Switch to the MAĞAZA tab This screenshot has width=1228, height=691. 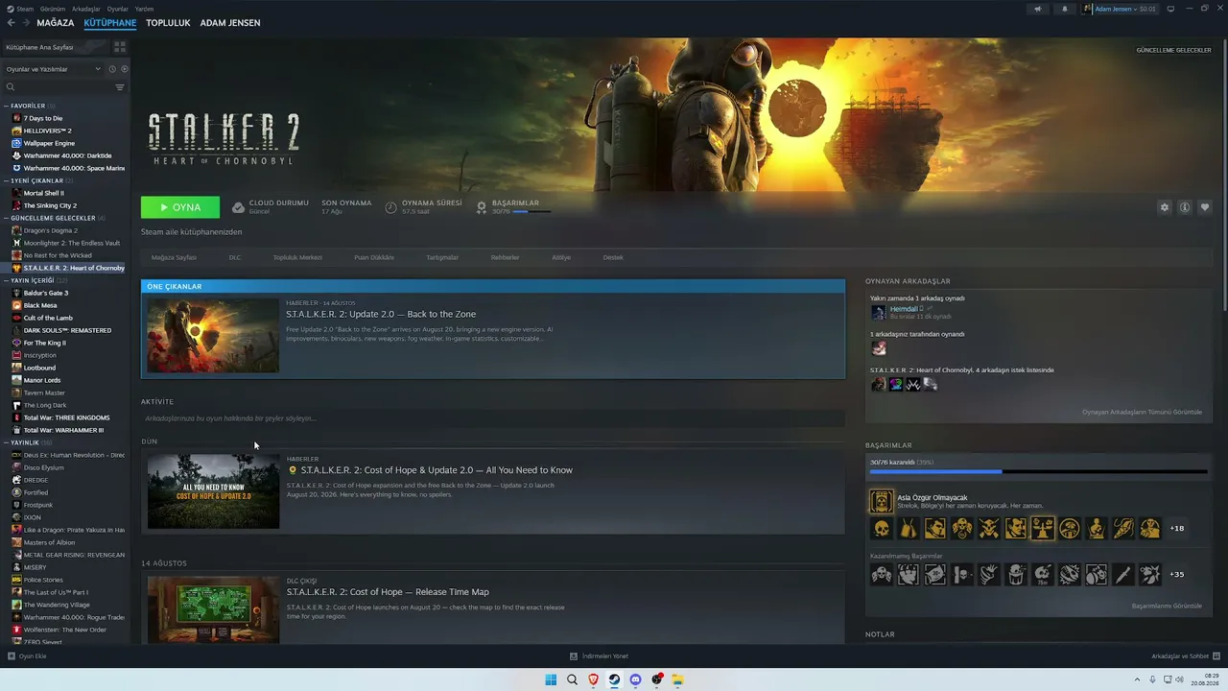(x=56, y=23)
